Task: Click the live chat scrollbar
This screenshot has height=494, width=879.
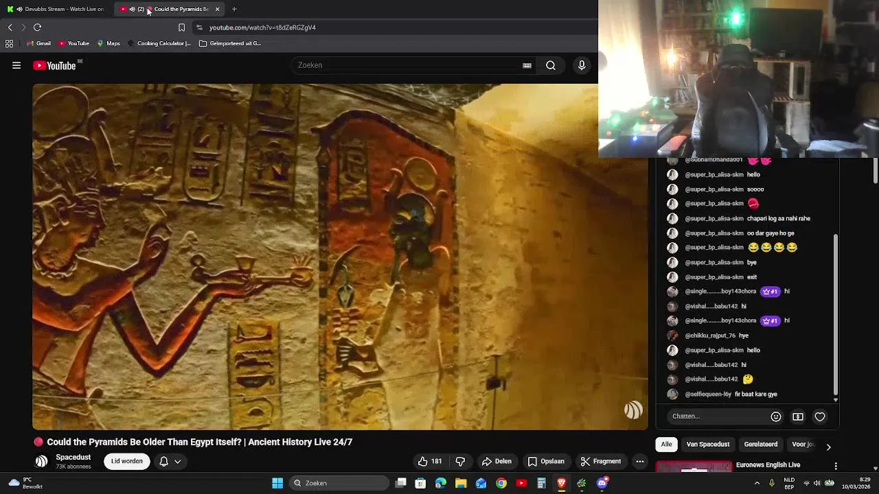Action: click(x=836, y=316)
